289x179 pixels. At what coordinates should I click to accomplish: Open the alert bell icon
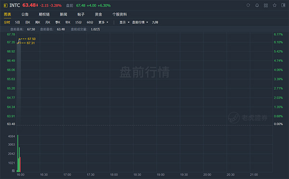click(x=257, y=5)
